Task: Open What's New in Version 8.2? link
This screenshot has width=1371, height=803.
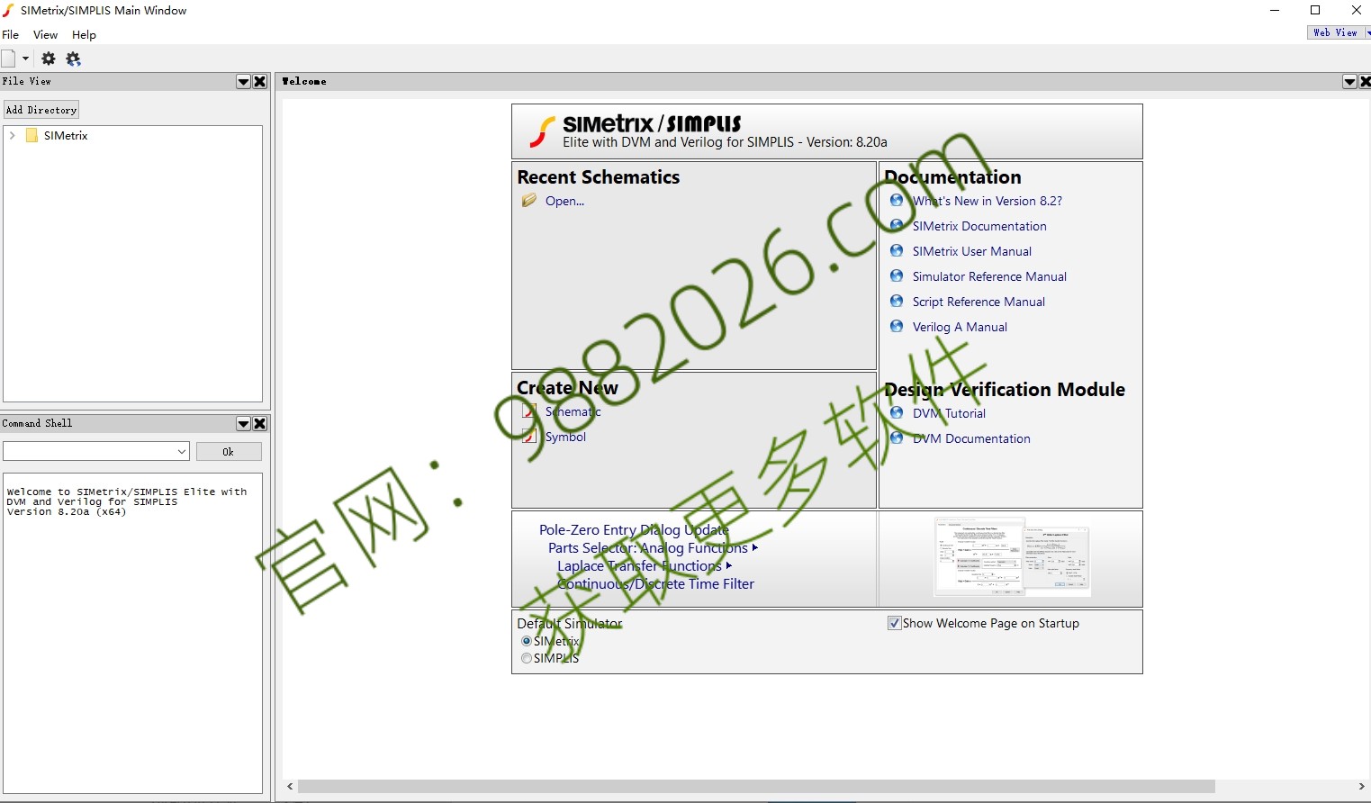Action: (988, 201)
